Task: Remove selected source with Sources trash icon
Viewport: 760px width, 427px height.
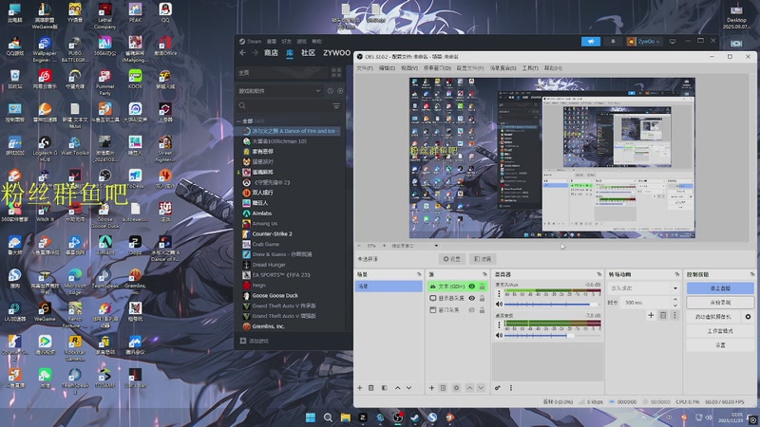Action: 443,388
